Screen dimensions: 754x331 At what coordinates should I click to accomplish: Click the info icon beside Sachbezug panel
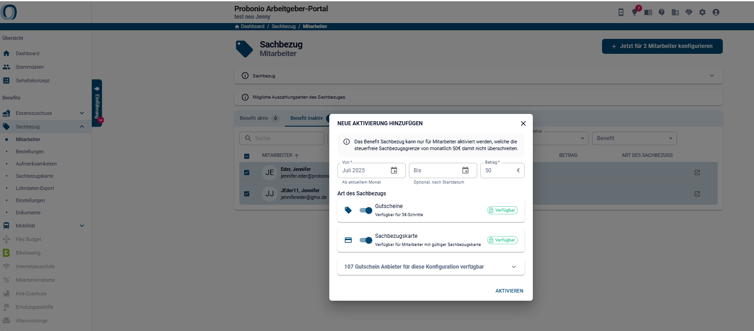pos(245,76)
